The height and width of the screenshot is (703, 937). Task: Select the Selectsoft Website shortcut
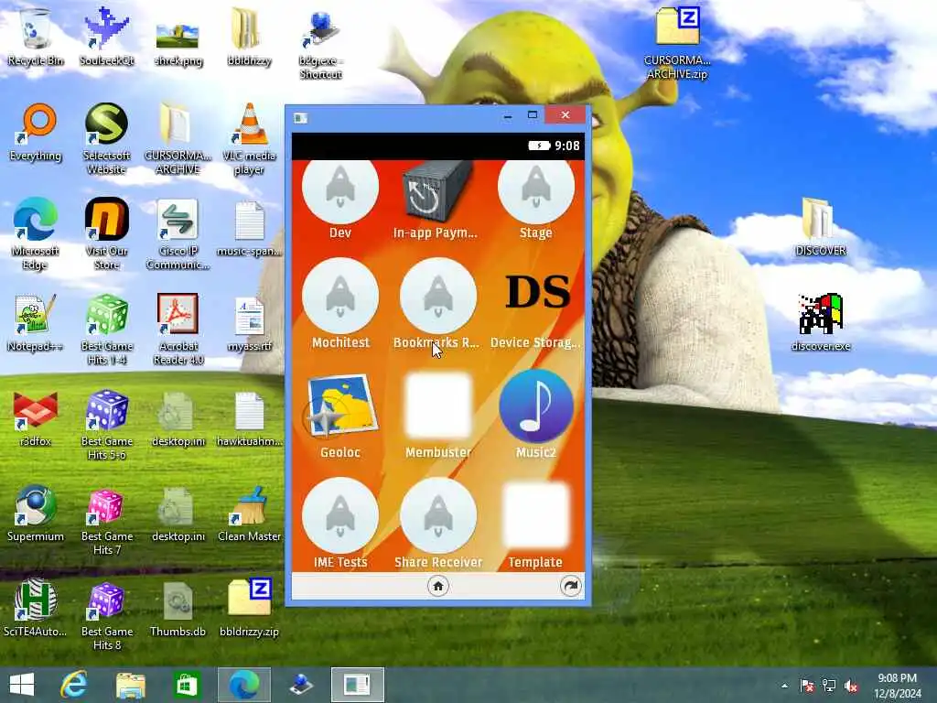point(106,139)
